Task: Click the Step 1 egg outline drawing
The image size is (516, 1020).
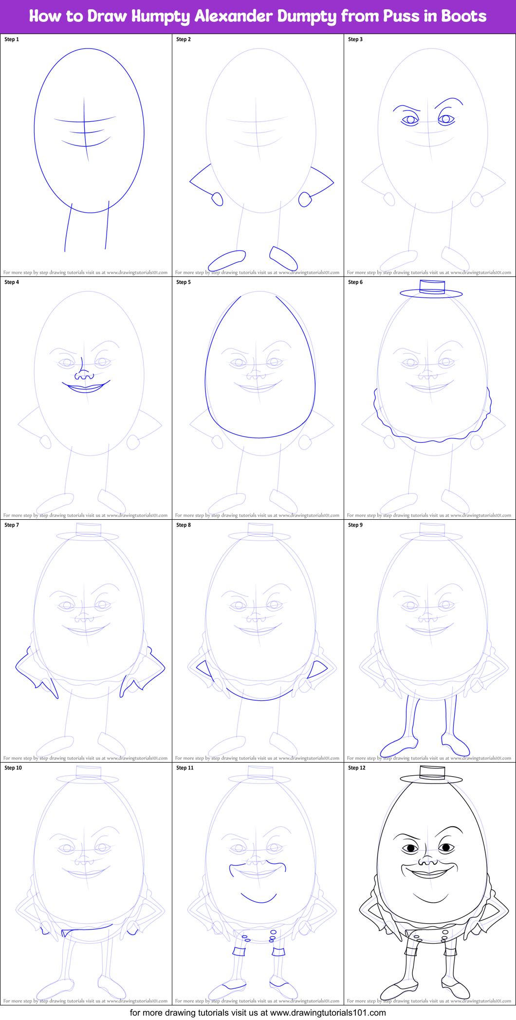Action: [89, 130]
